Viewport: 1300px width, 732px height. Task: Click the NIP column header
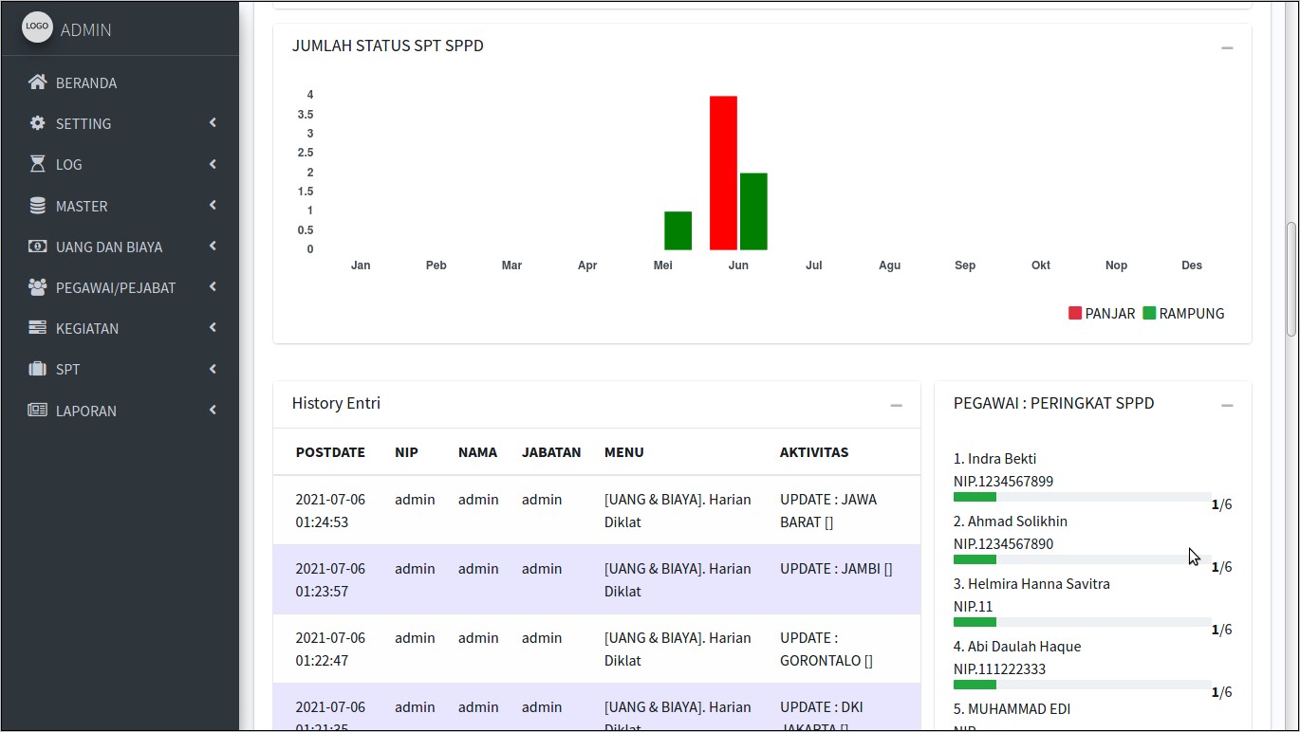coord(406,452)
